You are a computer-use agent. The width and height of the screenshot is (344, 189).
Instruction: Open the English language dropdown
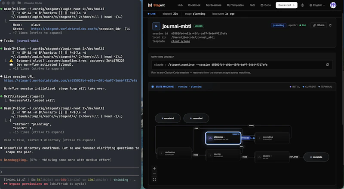(x=317, y=5)
